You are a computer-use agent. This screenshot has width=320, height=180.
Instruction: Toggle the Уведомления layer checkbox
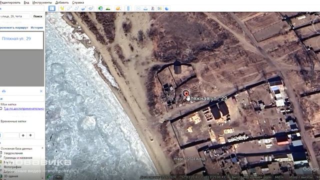(1, 153)
